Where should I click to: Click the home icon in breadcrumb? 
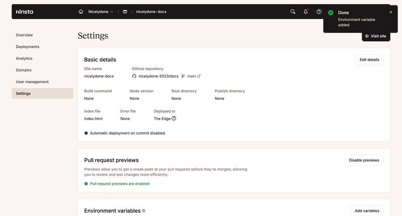[81, 12]
